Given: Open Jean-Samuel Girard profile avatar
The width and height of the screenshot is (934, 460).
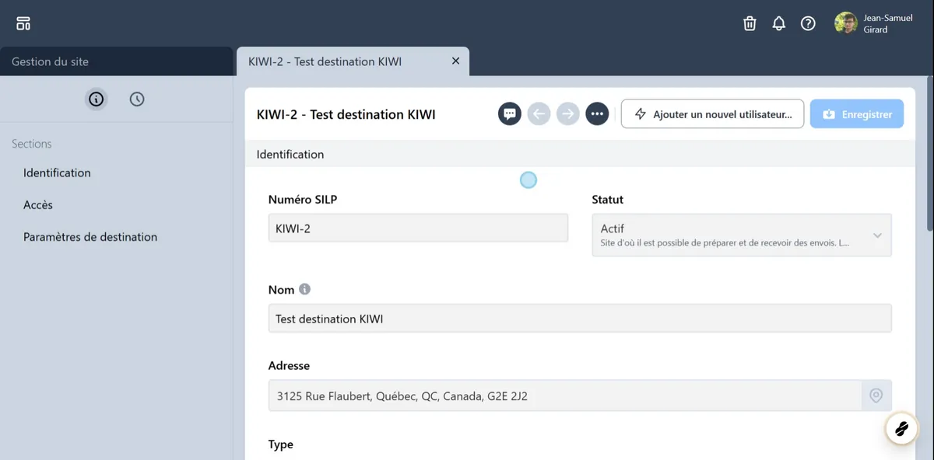Looking at the screenshot, I should click(x=845, y=23).
